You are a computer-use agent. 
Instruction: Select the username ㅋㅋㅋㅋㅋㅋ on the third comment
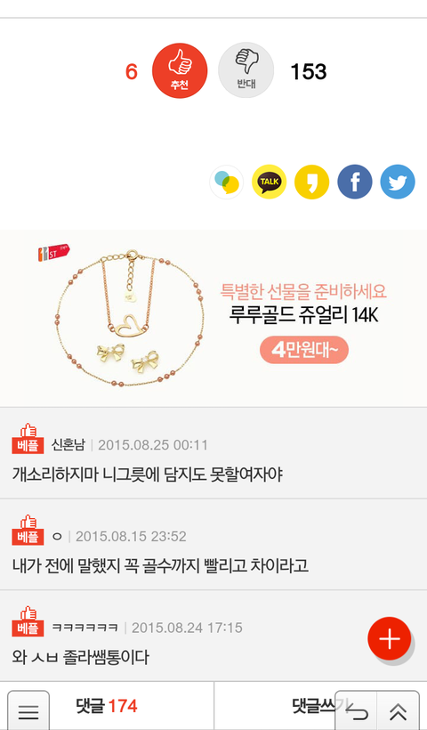tap(85, 628)
